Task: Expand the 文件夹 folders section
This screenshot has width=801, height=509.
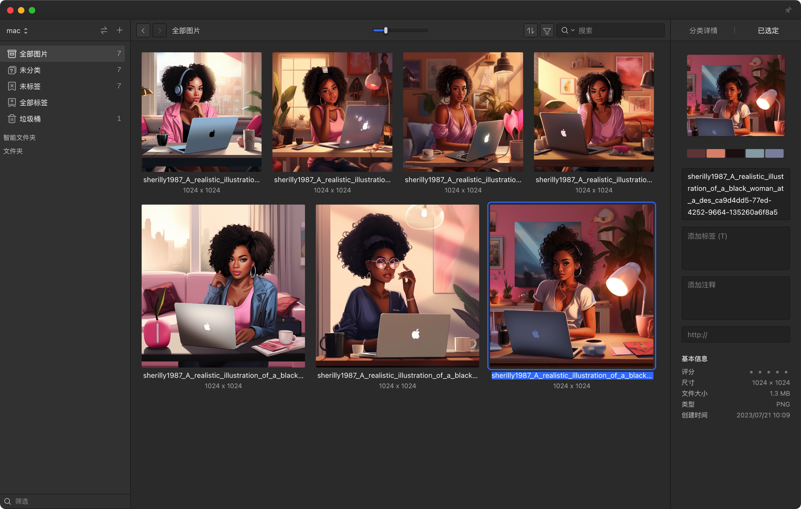Action: tap(13, 151)
